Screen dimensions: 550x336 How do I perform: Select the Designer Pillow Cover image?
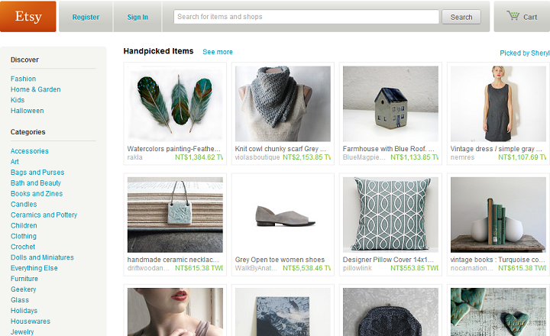pos(390,215)
